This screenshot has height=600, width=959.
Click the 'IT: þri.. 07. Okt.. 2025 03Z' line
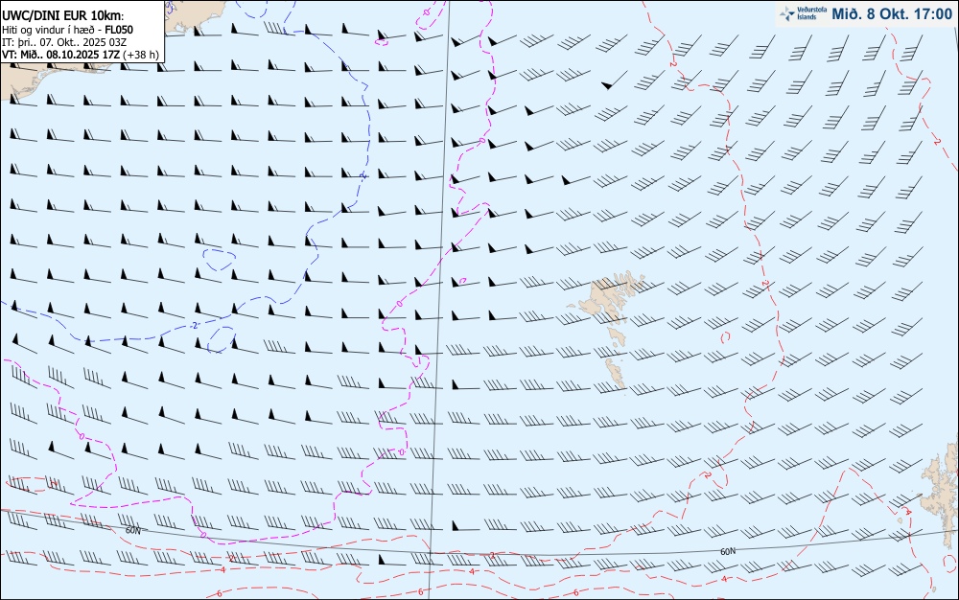64,42
